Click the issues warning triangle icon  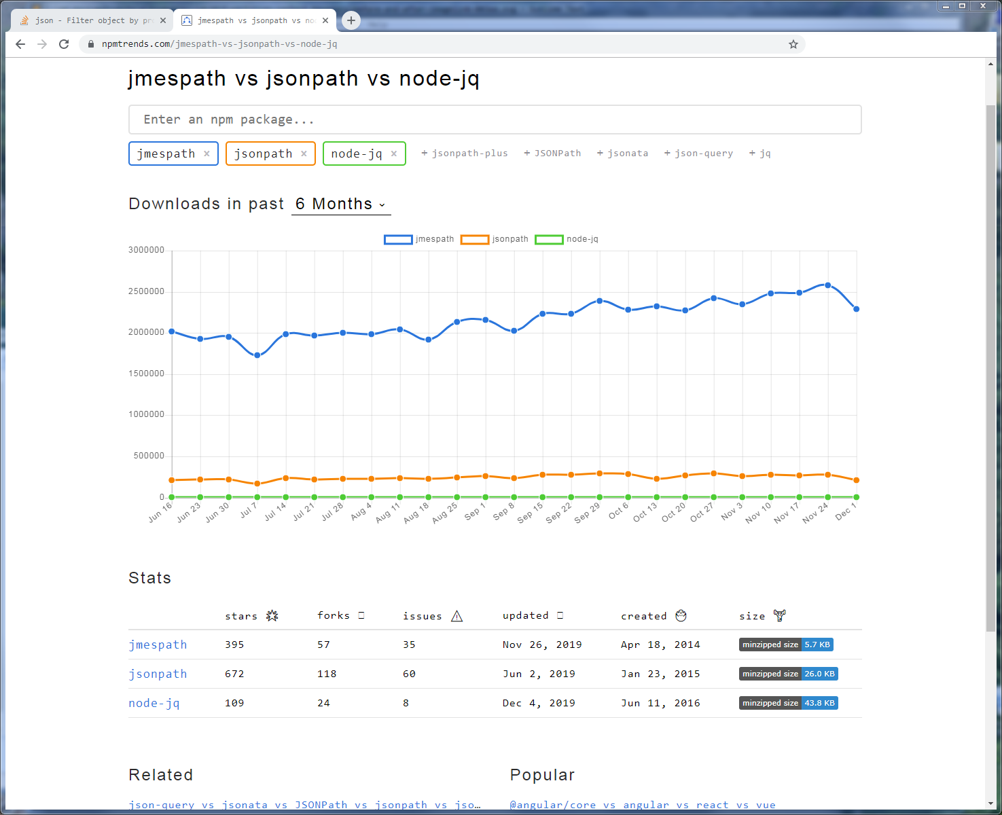457,616
